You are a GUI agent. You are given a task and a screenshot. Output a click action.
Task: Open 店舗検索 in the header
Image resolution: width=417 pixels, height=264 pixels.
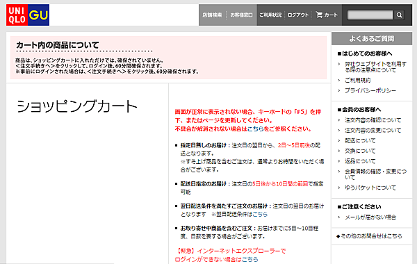pyautogui.click(x=212, y=15)
